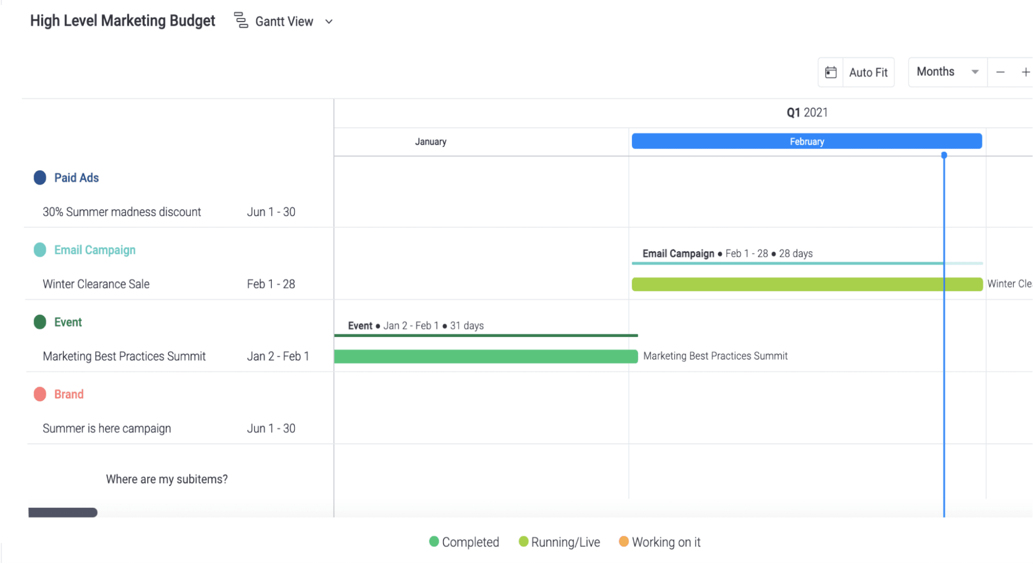Select the Brand group title
Viewport: 1033px width, 564px height.
point(69,394)
